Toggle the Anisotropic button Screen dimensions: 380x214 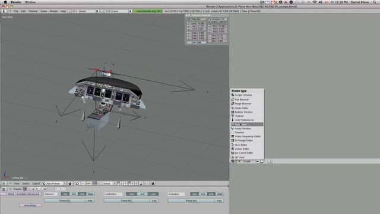30,205
